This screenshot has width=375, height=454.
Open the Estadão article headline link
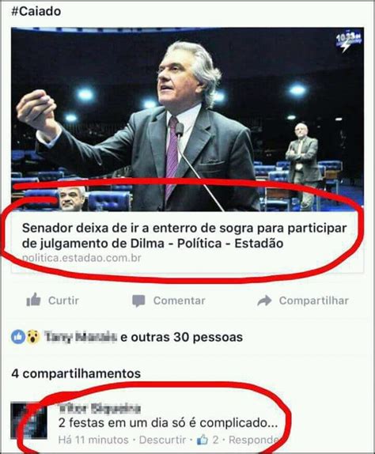[184, 236]
